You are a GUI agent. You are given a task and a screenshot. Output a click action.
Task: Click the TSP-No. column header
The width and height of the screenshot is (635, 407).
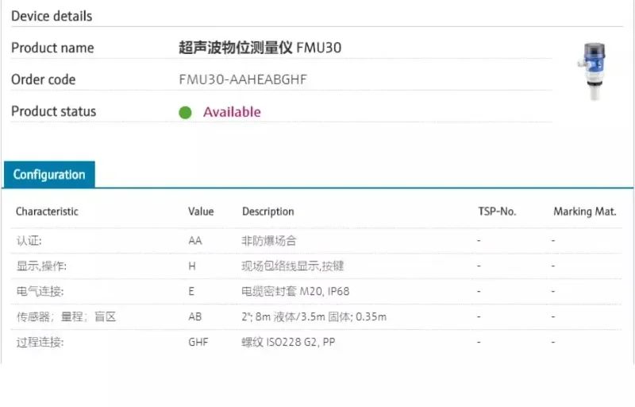[497, 211]
